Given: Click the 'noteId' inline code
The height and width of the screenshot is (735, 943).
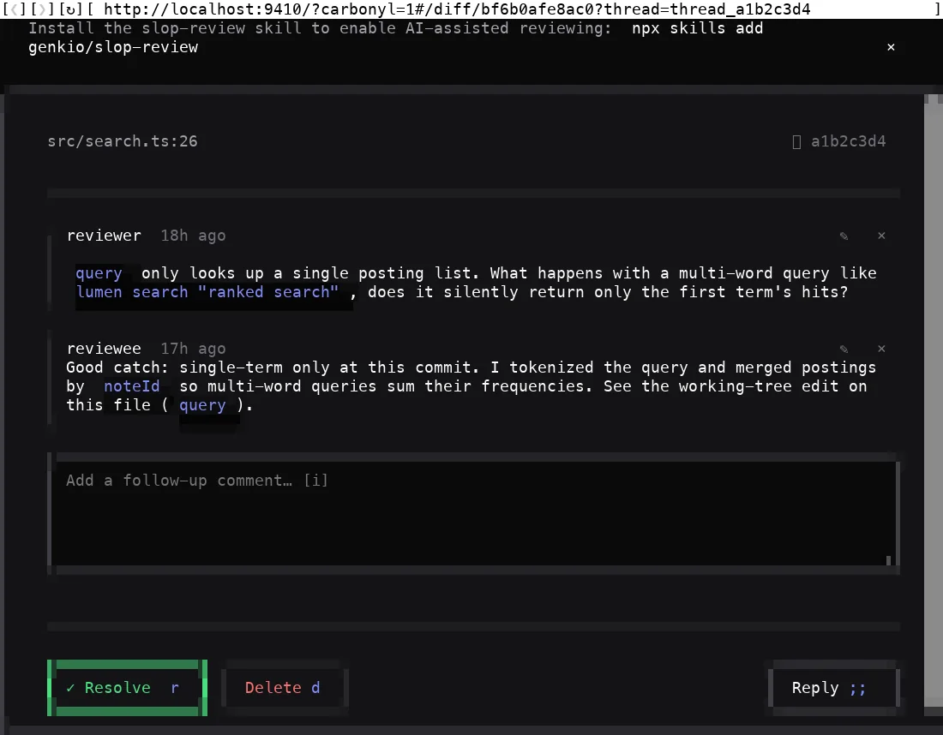Looking at the screenshot, I should tap(132, 385).
